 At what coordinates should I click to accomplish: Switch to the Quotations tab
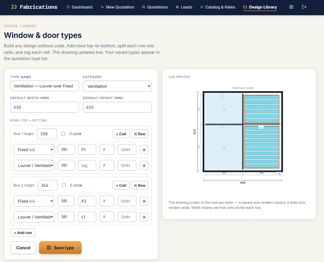point(155,7)
